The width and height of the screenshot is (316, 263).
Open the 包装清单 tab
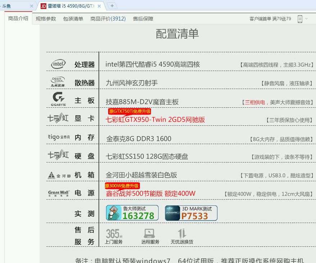point(73,19)
